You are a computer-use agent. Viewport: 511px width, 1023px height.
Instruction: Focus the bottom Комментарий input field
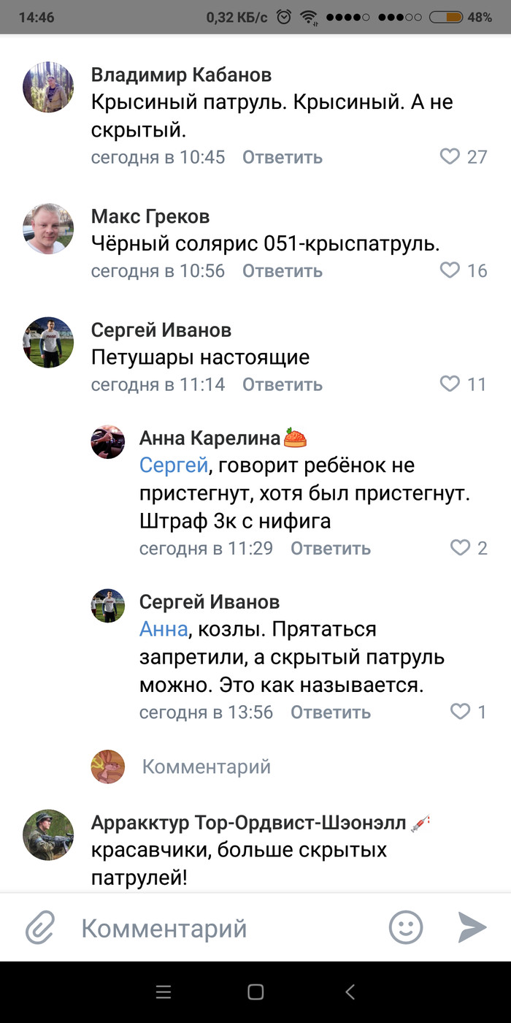tap(219, 929)
